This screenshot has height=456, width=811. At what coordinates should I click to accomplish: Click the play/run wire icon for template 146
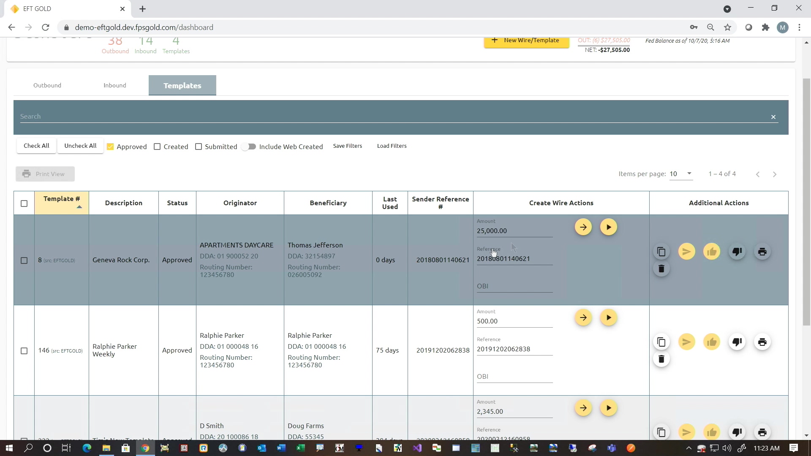[608, 318]
